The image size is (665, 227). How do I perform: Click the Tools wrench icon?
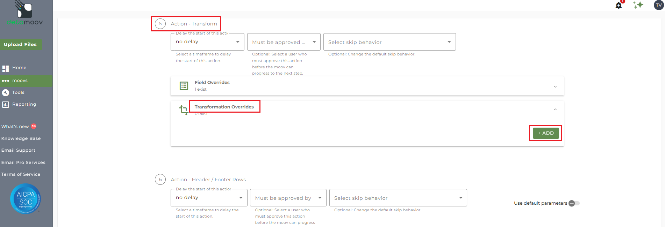6,92
